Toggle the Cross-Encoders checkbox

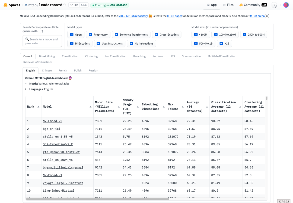[157, 35]
